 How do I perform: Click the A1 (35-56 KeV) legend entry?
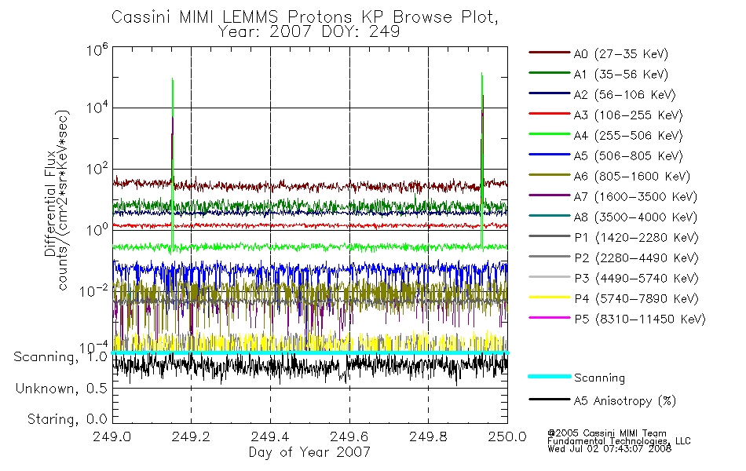[x=598, y=75]
